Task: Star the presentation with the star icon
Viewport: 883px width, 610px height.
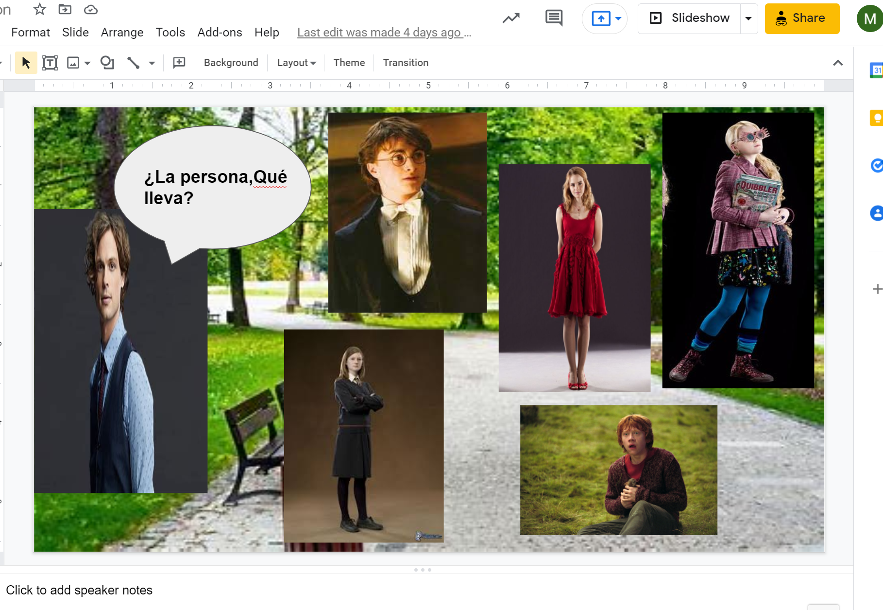Action: [x=40, y=9]
